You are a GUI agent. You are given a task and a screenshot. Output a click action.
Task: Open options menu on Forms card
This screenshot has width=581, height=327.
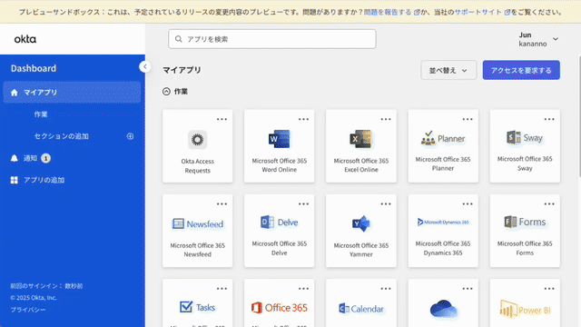(549, 203)
